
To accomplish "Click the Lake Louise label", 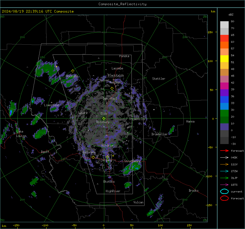I will click(21, 134).
